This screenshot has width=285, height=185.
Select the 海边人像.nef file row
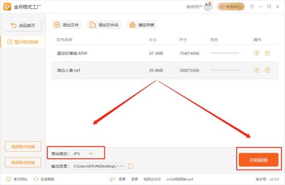[x=165, y=70]
